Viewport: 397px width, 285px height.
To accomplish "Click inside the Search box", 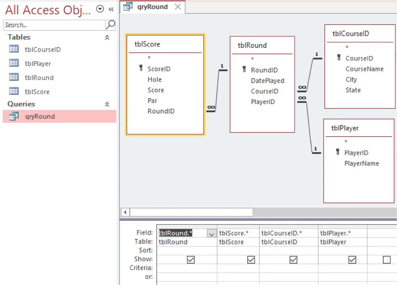I will [46, 25].
